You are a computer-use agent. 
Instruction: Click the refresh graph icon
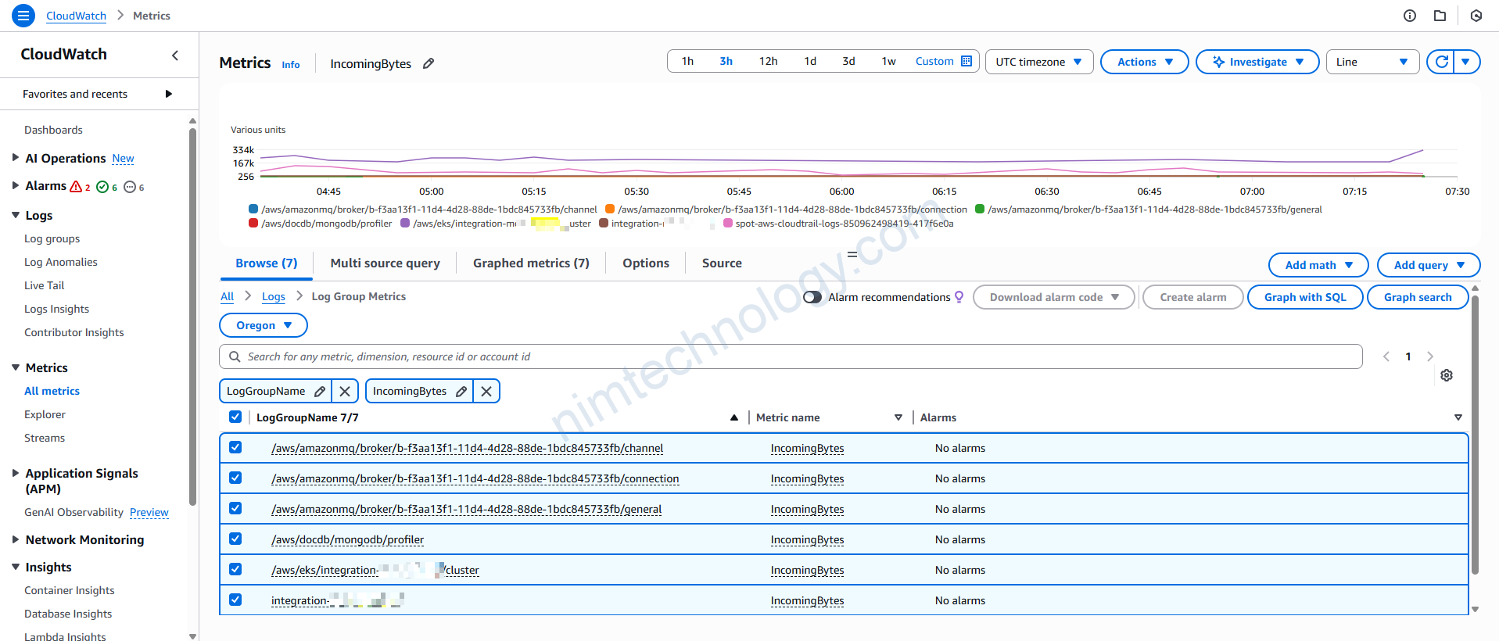click(1441, 62)
